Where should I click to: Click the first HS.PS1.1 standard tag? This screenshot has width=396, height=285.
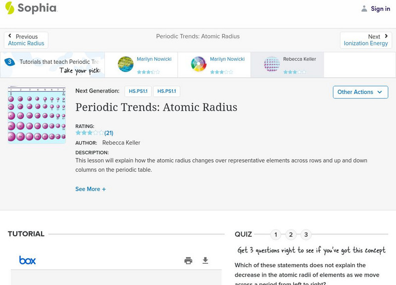coord(137,92)
